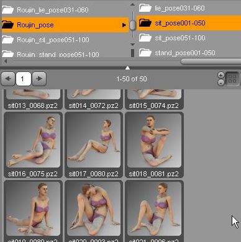241x242 pixels.
Task: Click folder list scroll down arrow
Action: (133, 44)
